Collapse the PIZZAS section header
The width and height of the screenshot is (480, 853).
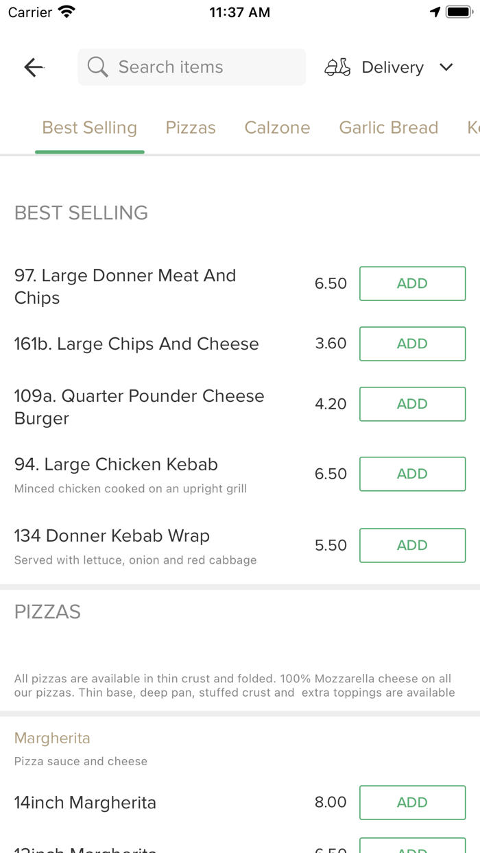pyautogui.click(x=47, y=611)
